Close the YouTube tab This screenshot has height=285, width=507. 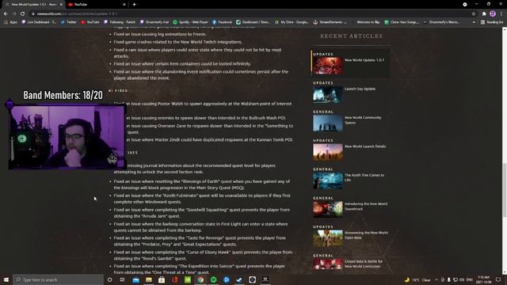124,5
